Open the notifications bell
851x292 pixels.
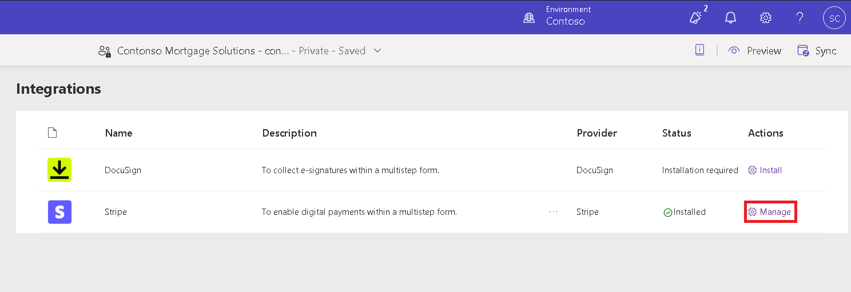(x=730, y=18)
